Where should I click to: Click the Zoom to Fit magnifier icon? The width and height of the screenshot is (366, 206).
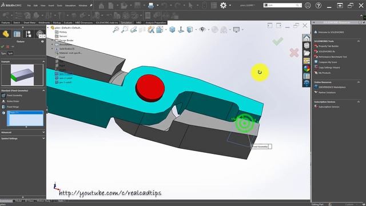[x=116, y=30]
